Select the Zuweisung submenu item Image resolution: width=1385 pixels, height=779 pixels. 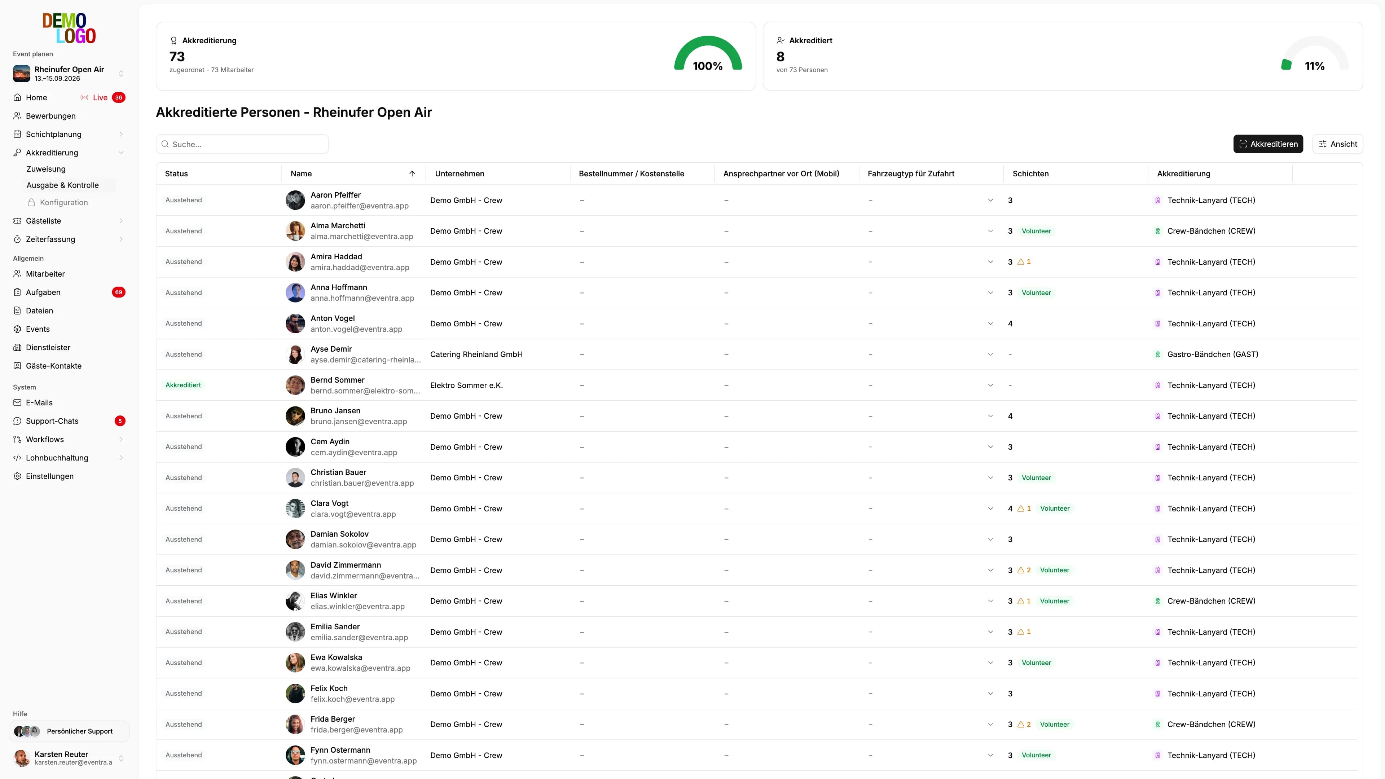click(46, 169)
